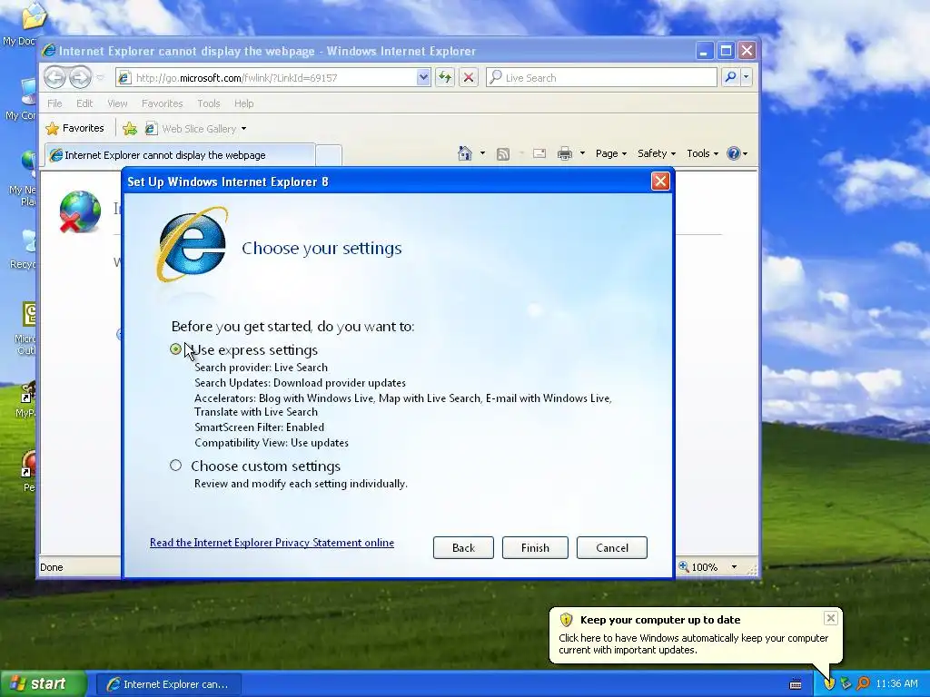Click the Stop loading red X button
Viewport: 930px width, 697px height.
point(469,77)
